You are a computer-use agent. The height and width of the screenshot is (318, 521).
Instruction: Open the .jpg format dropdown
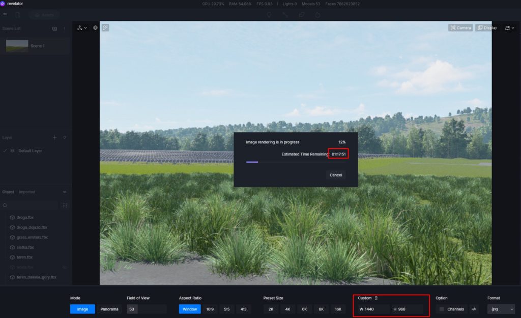[501, 309]
